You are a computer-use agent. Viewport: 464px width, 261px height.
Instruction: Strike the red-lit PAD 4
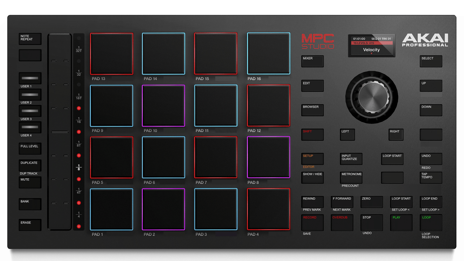click(x=268, y=209)
